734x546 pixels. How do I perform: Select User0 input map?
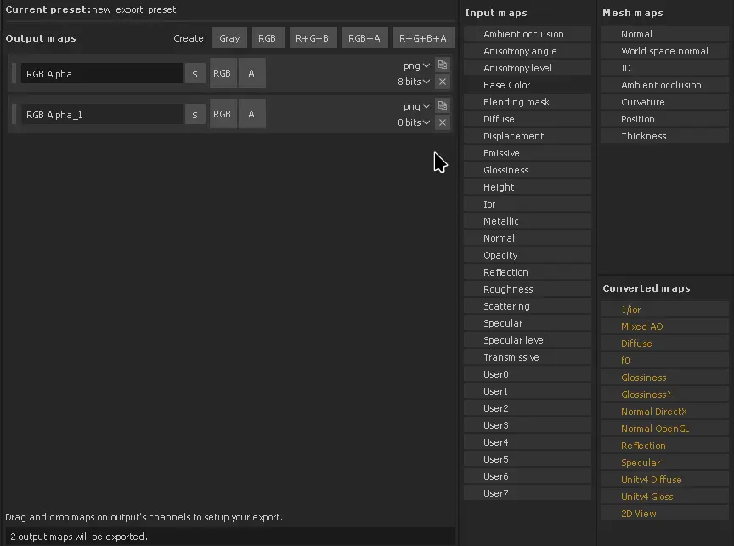click(x=528, y=374)
